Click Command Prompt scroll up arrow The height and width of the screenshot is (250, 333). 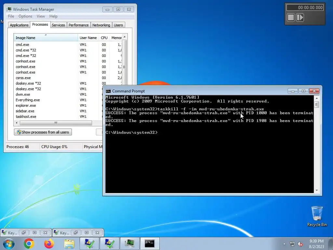click(x=317, y=98)
